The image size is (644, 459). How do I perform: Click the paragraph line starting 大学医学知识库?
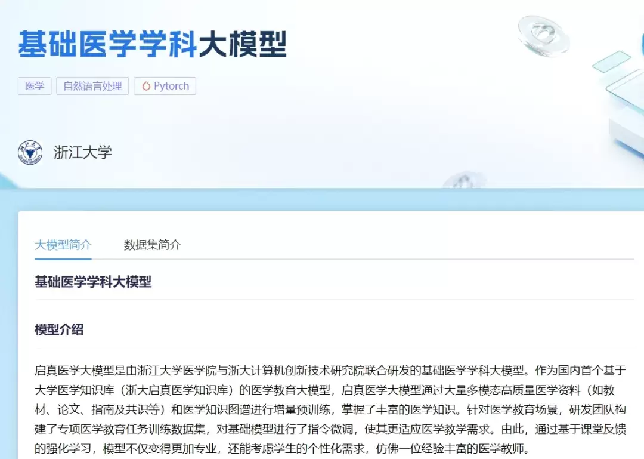point(324,390)
